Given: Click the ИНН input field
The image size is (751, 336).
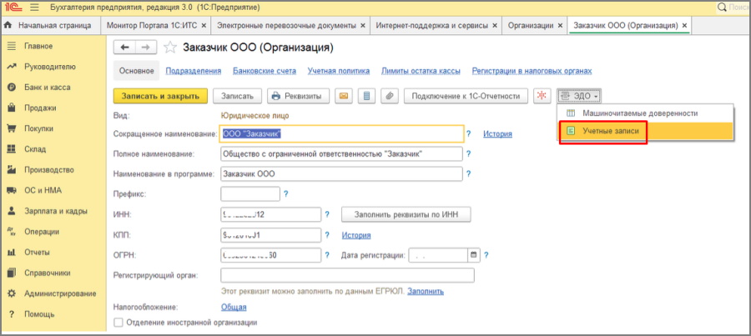Looking at the screenshot, I should click(270, 215).
